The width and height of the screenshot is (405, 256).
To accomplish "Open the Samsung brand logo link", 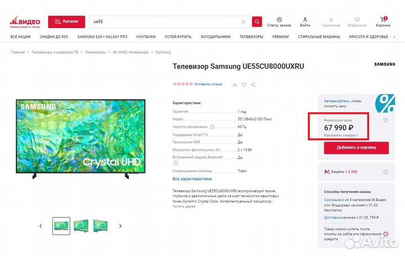I will (385, 64).
